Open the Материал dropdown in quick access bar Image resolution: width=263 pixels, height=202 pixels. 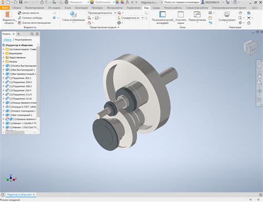click(x=79, y=2)
